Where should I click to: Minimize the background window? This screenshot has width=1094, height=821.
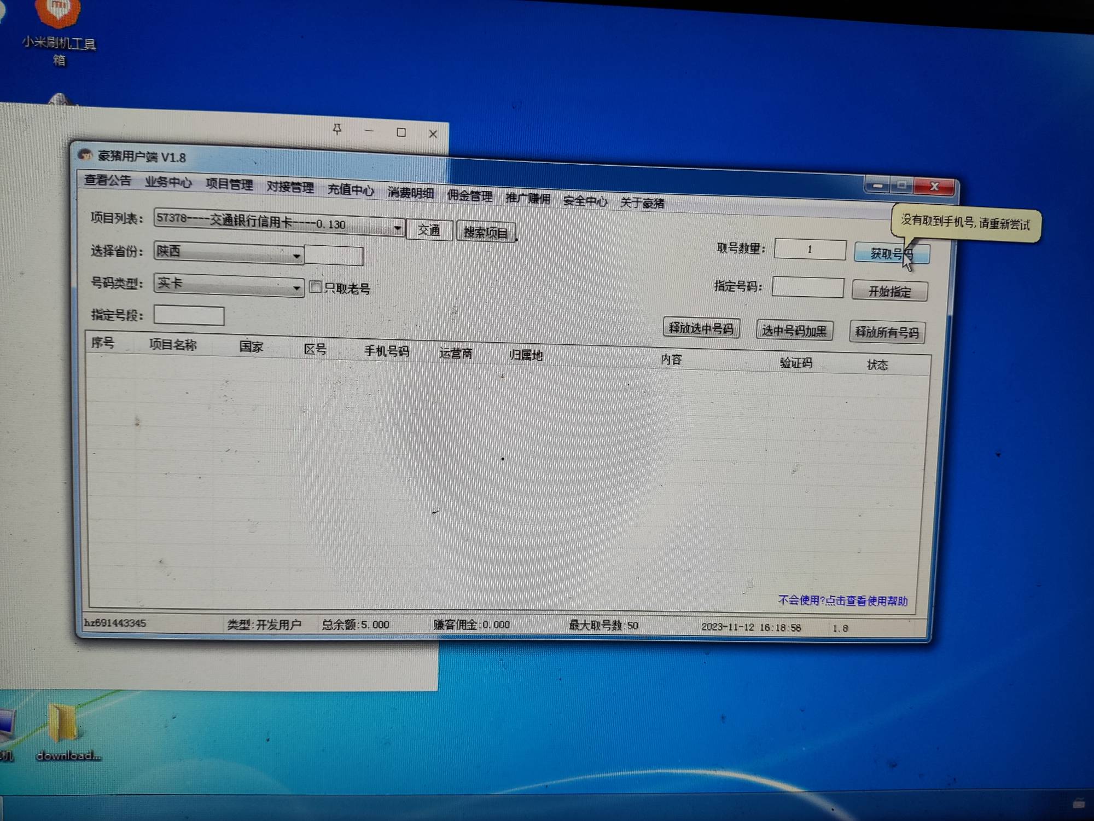click(x=369, y=131)
